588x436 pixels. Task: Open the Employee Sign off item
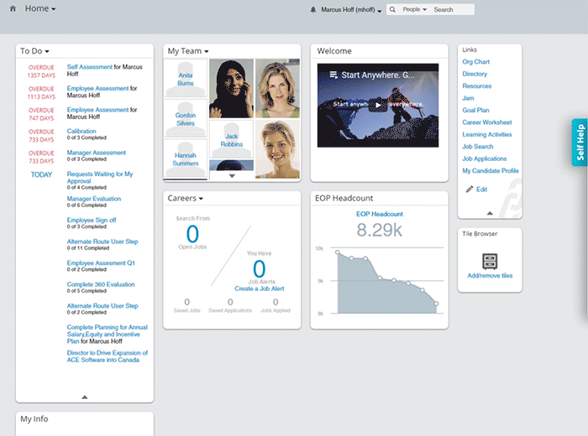point(92,220)
